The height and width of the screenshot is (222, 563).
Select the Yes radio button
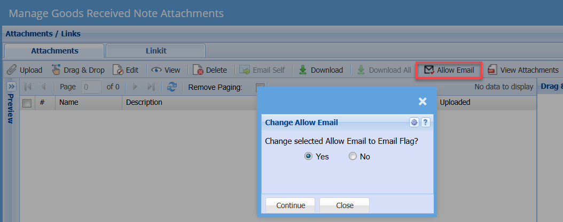[308, 157]
